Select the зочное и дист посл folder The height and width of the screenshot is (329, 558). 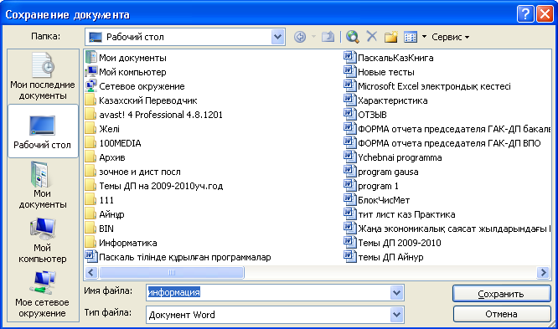pos(133,172)
